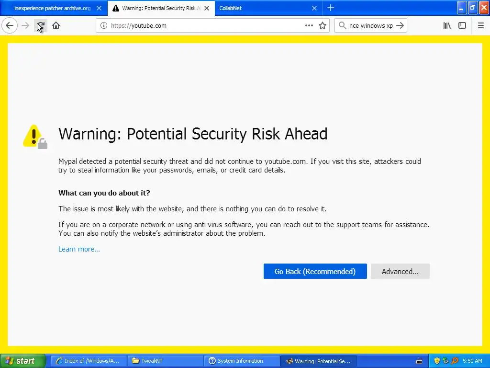
Task: Click the network tray icon
Action: [446, 361]
